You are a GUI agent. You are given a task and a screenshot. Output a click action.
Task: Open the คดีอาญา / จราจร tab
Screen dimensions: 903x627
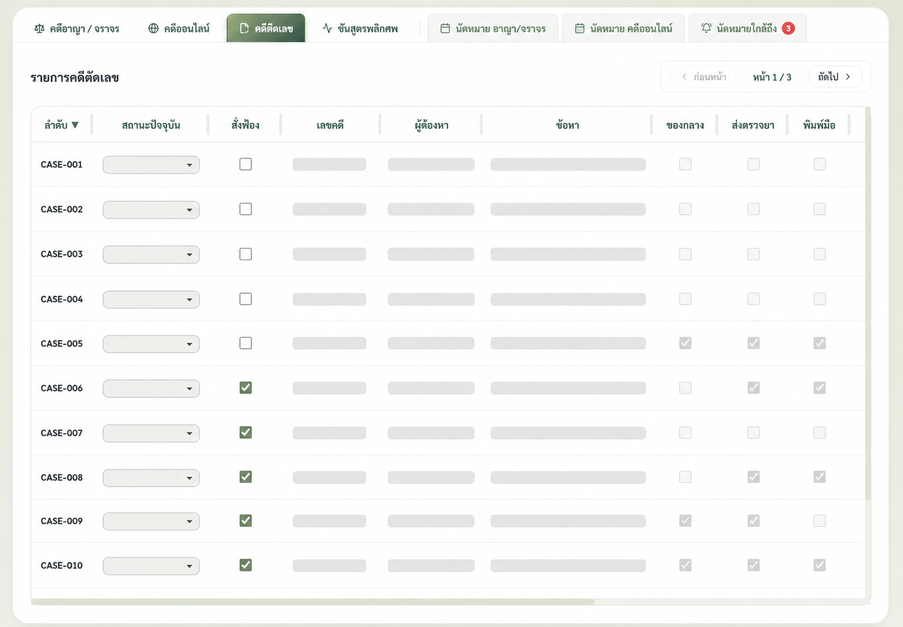click(77, 28)
